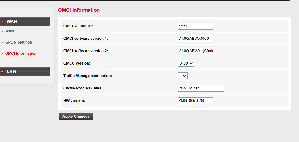Click the small arrow bullet beside GPON Settings
The image size is (299, 142).
[x=2, y=43]
